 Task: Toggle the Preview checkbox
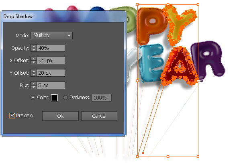(12, 116)
